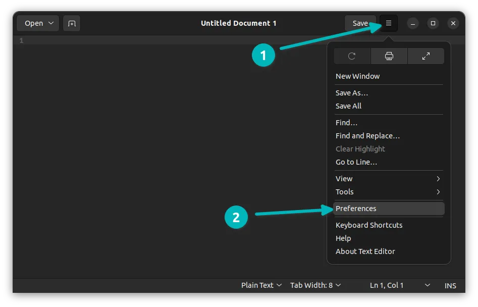This screenshot has height=307, width=478.
Task: Open Plain Text language dropdown
Action: pos(261,285)
